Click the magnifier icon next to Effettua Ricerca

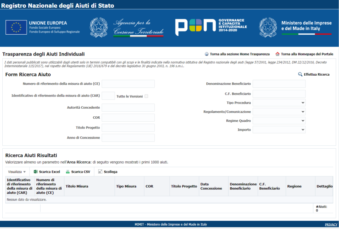click(x=300, y=74)
